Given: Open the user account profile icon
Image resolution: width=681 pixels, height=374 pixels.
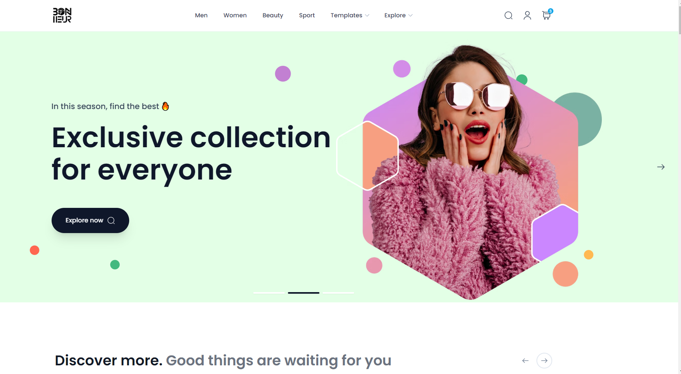Looking at the screenshot, I should (527, 15).
